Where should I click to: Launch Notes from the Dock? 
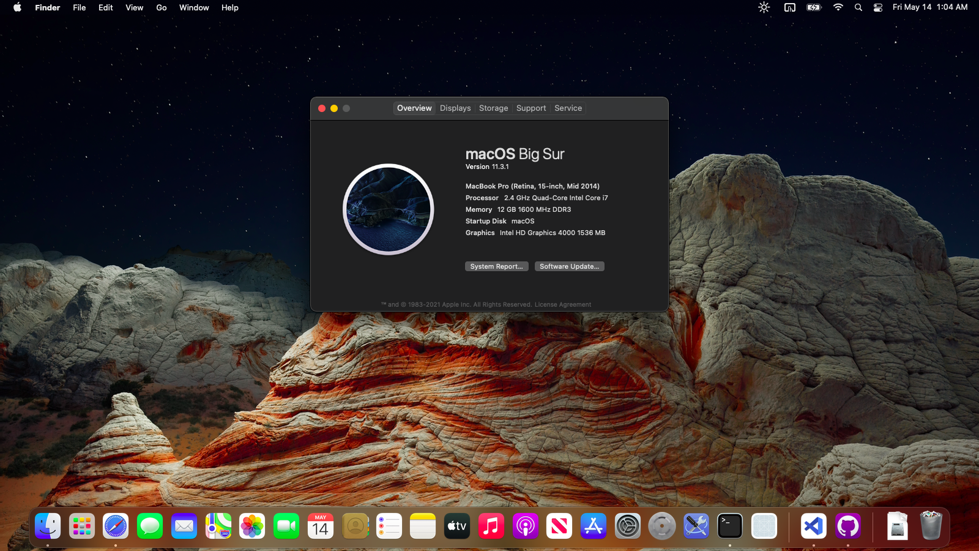coord(423,526)
